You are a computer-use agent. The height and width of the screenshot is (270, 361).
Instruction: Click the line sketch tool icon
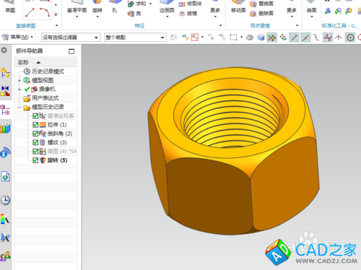pos(30,12)
